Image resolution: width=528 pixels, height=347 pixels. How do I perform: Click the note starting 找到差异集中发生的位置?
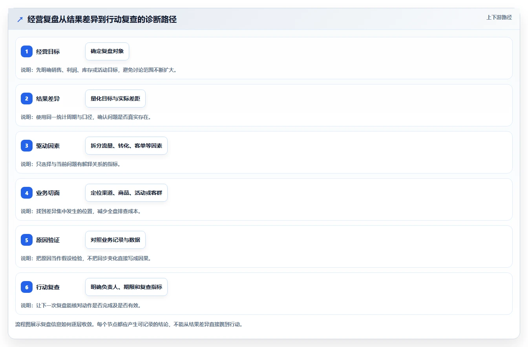pyautogui.click(x=81, y=211)
